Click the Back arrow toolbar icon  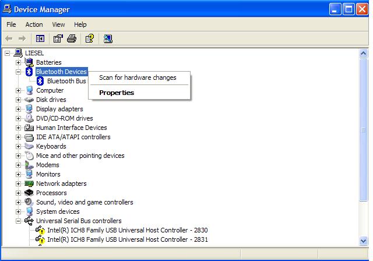click(9, 38)
